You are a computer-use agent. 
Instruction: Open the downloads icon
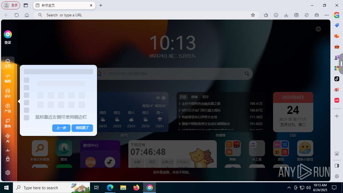pos(286,15)
